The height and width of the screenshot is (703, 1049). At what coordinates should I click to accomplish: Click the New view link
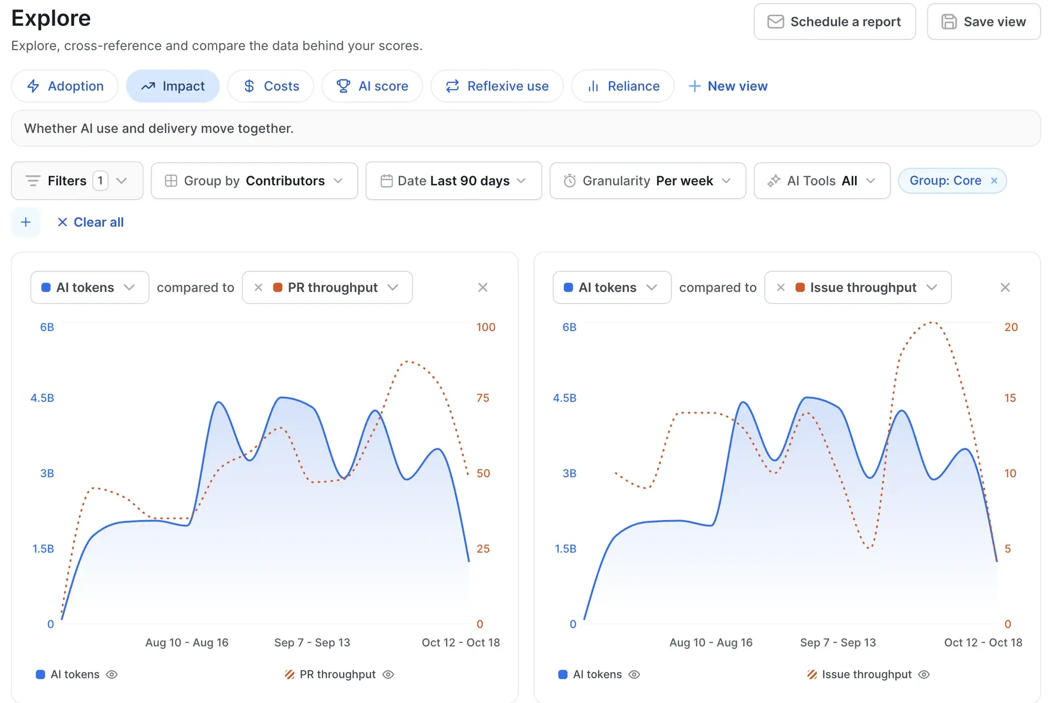pyautogui.click(x=727, y=86)
